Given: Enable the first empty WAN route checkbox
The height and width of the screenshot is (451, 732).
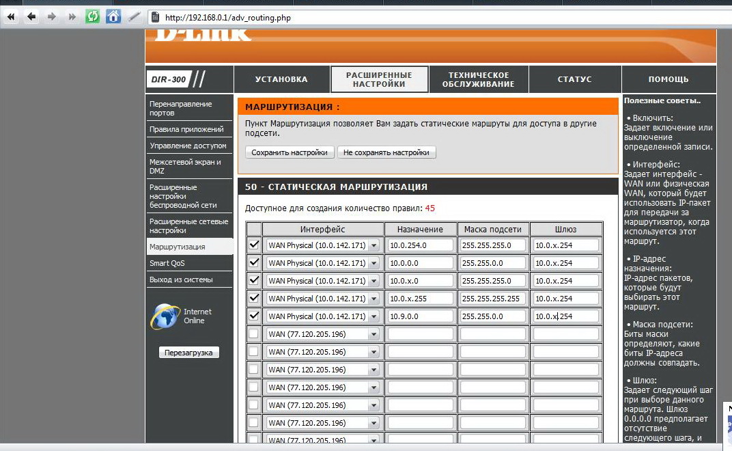Looking at the screenshot, I should pos(254,334).
